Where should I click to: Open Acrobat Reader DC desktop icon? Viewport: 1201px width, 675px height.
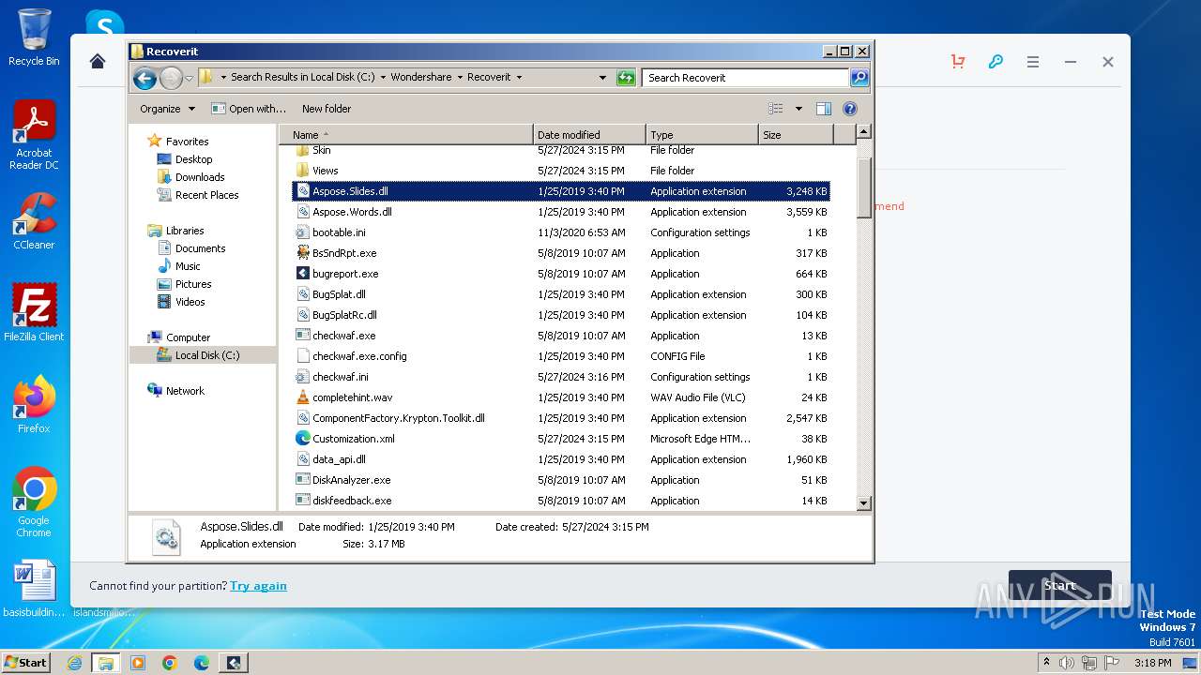pyautogui.click(x=34, y=135)
